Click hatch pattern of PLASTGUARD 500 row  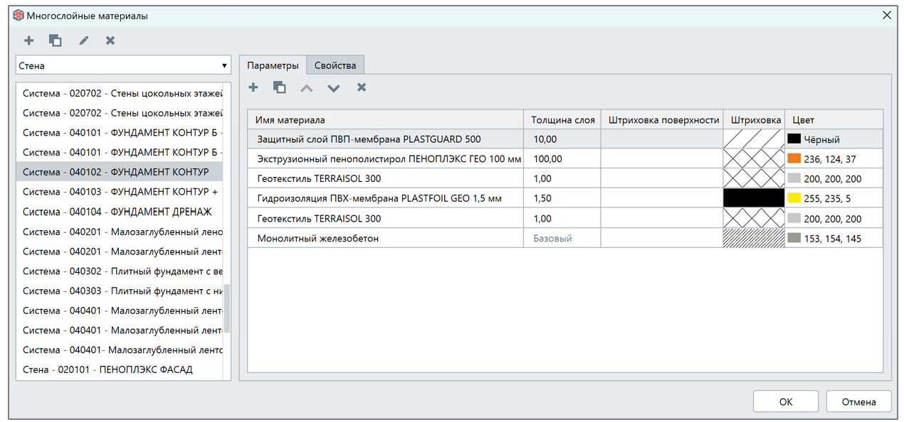tap(754, 139)
